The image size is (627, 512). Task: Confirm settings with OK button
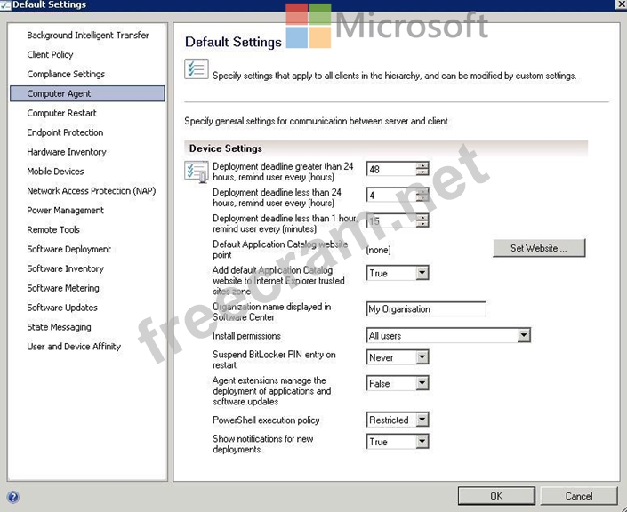(x=496, y=496)
